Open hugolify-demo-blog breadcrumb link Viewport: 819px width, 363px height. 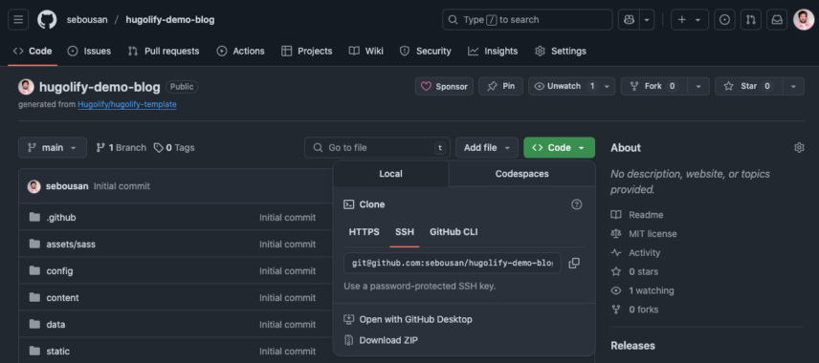click(169, 20)
